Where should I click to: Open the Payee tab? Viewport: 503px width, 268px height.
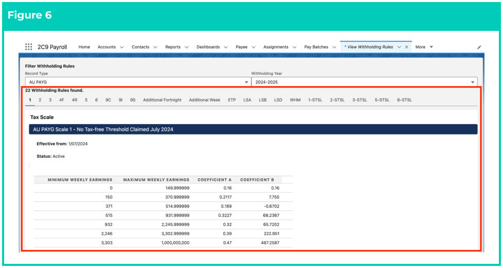point(242,47)
